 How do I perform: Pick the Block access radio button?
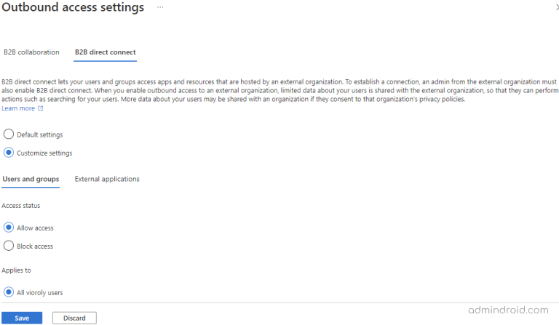(9, 246)
